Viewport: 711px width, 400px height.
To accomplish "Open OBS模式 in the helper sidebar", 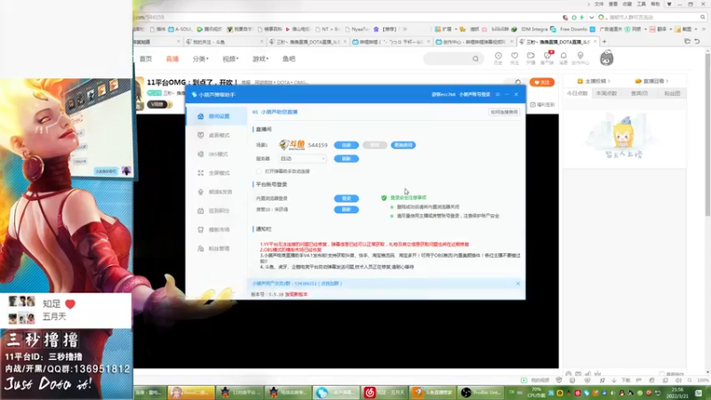I will coord(216,154).
